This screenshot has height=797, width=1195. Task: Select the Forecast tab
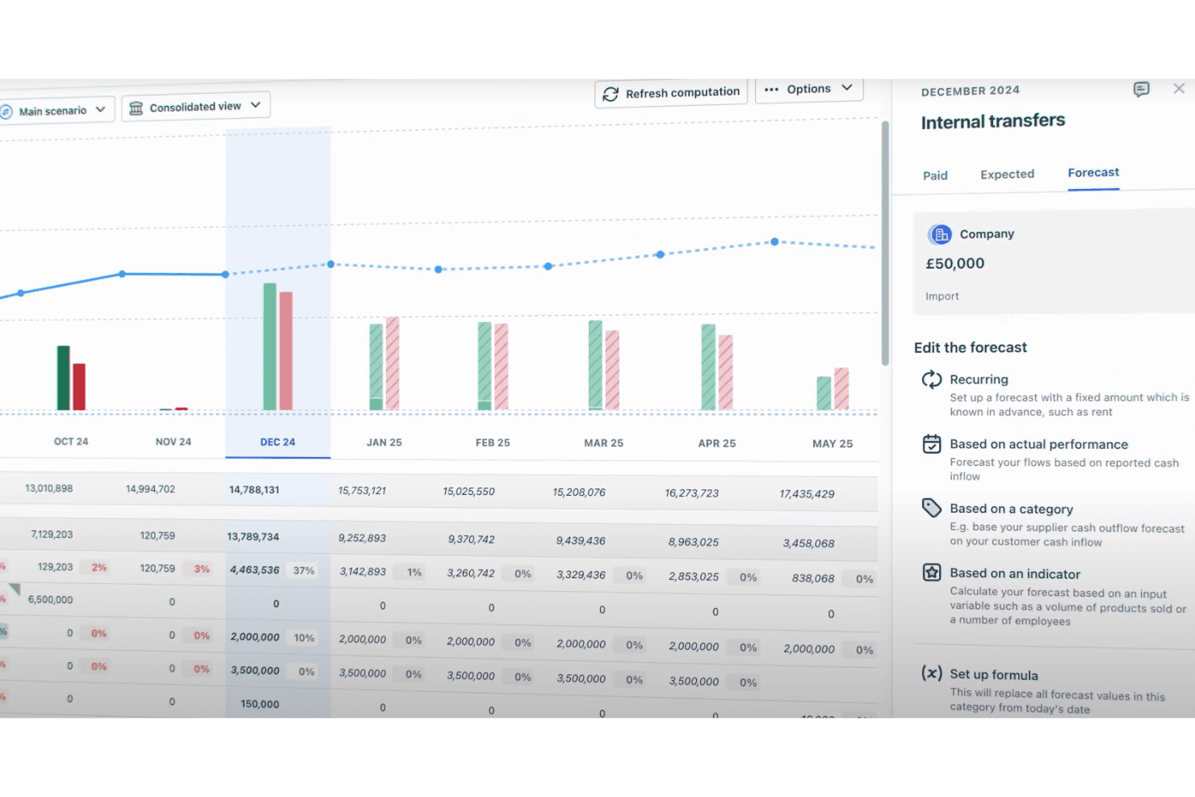tap(1093, 173)
